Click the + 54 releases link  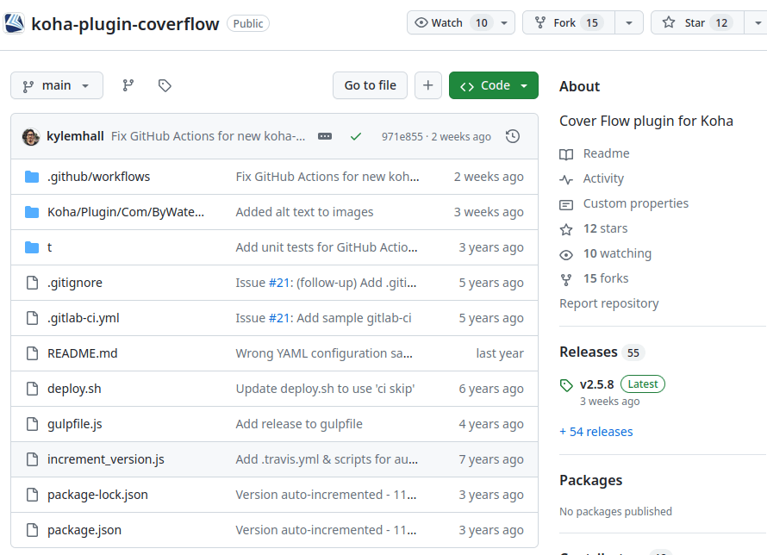click(x=596, y=432)
